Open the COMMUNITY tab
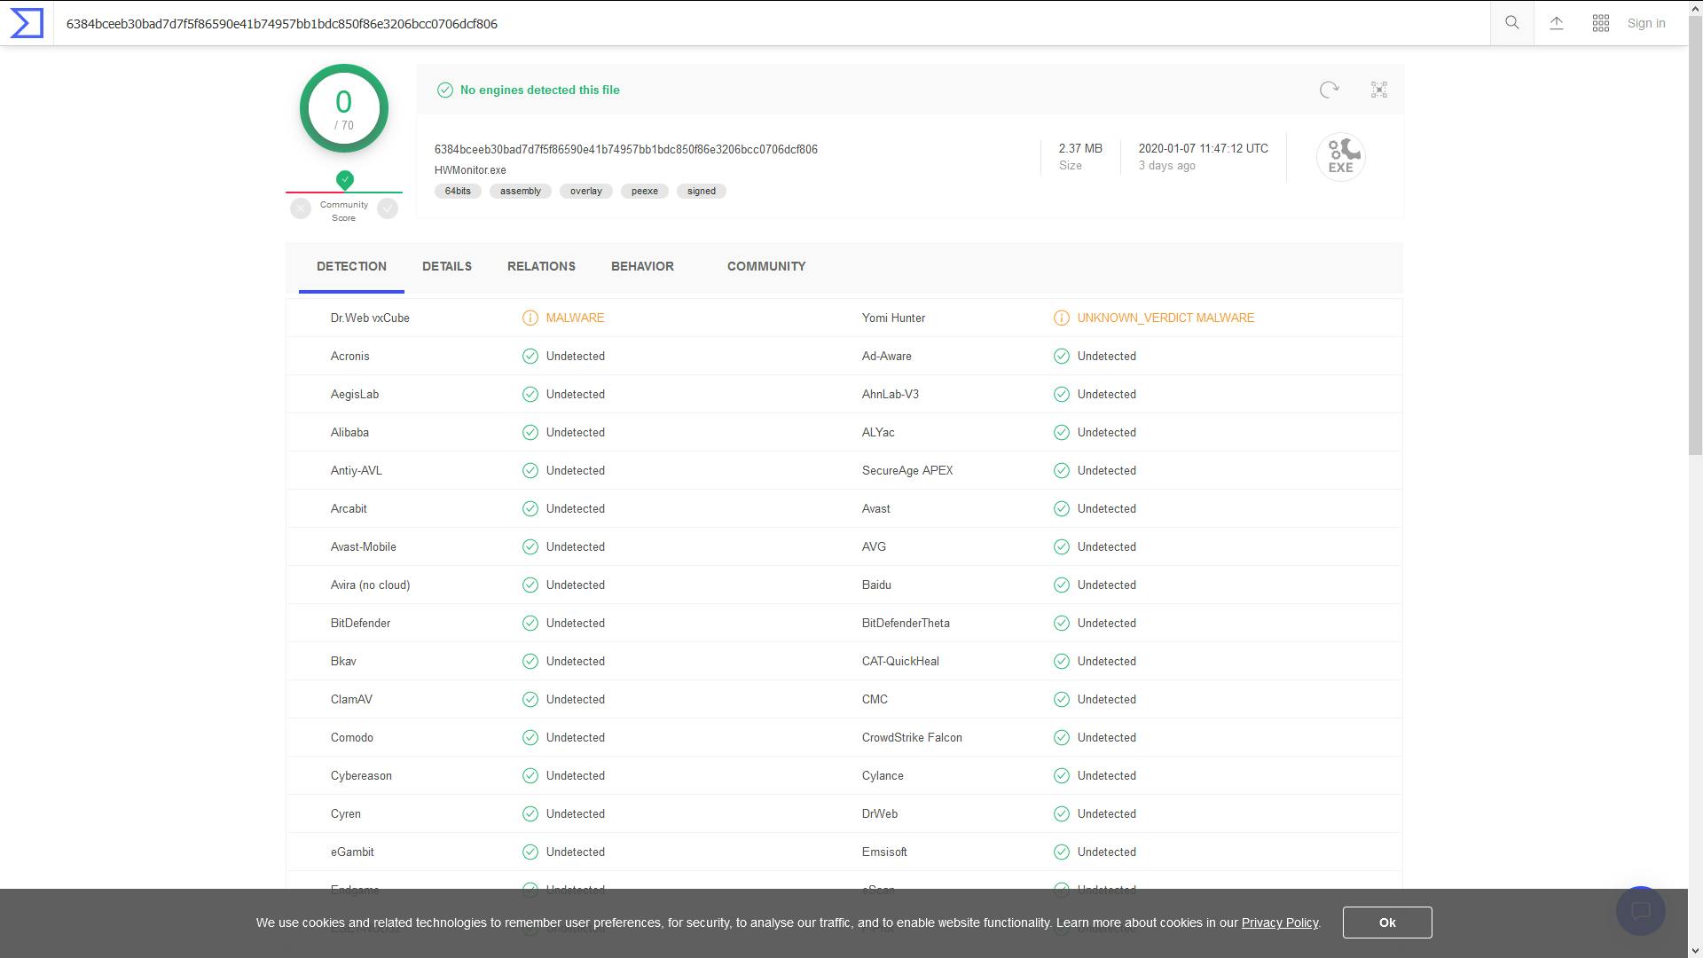1703x958 pixels. 766,266
